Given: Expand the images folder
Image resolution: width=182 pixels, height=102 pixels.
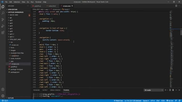Looking at the screenshot, I should (13, 50).
